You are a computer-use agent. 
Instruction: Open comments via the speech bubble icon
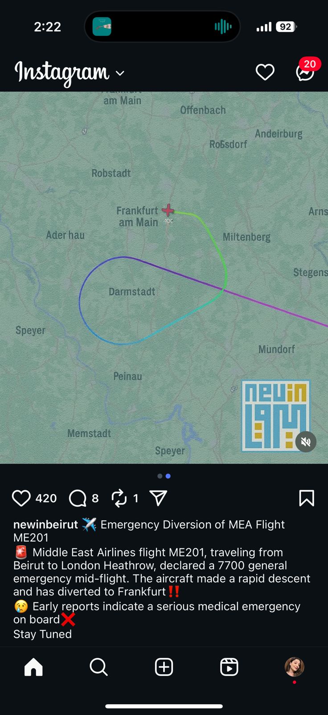(x=78, y=498)
